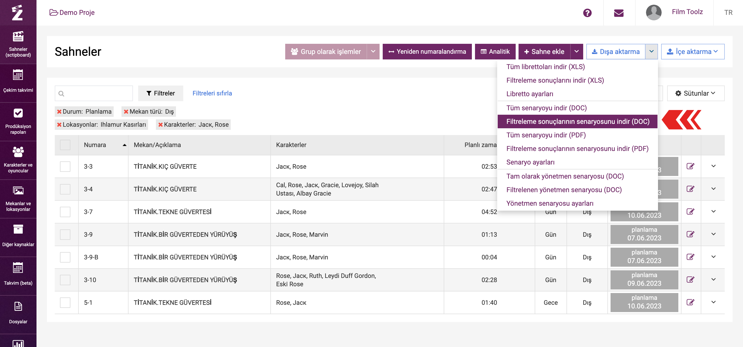Click the user avatar picture

(654, 13)
